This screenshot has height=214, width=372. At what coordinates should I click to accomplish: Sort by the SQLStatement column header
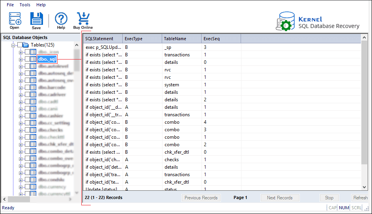coord(103,39)
